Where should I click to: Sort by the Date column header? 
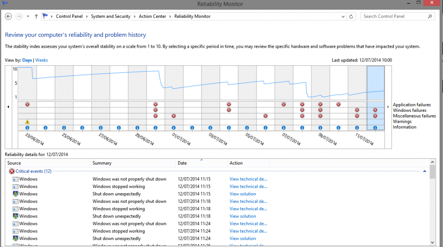[201, 163]
